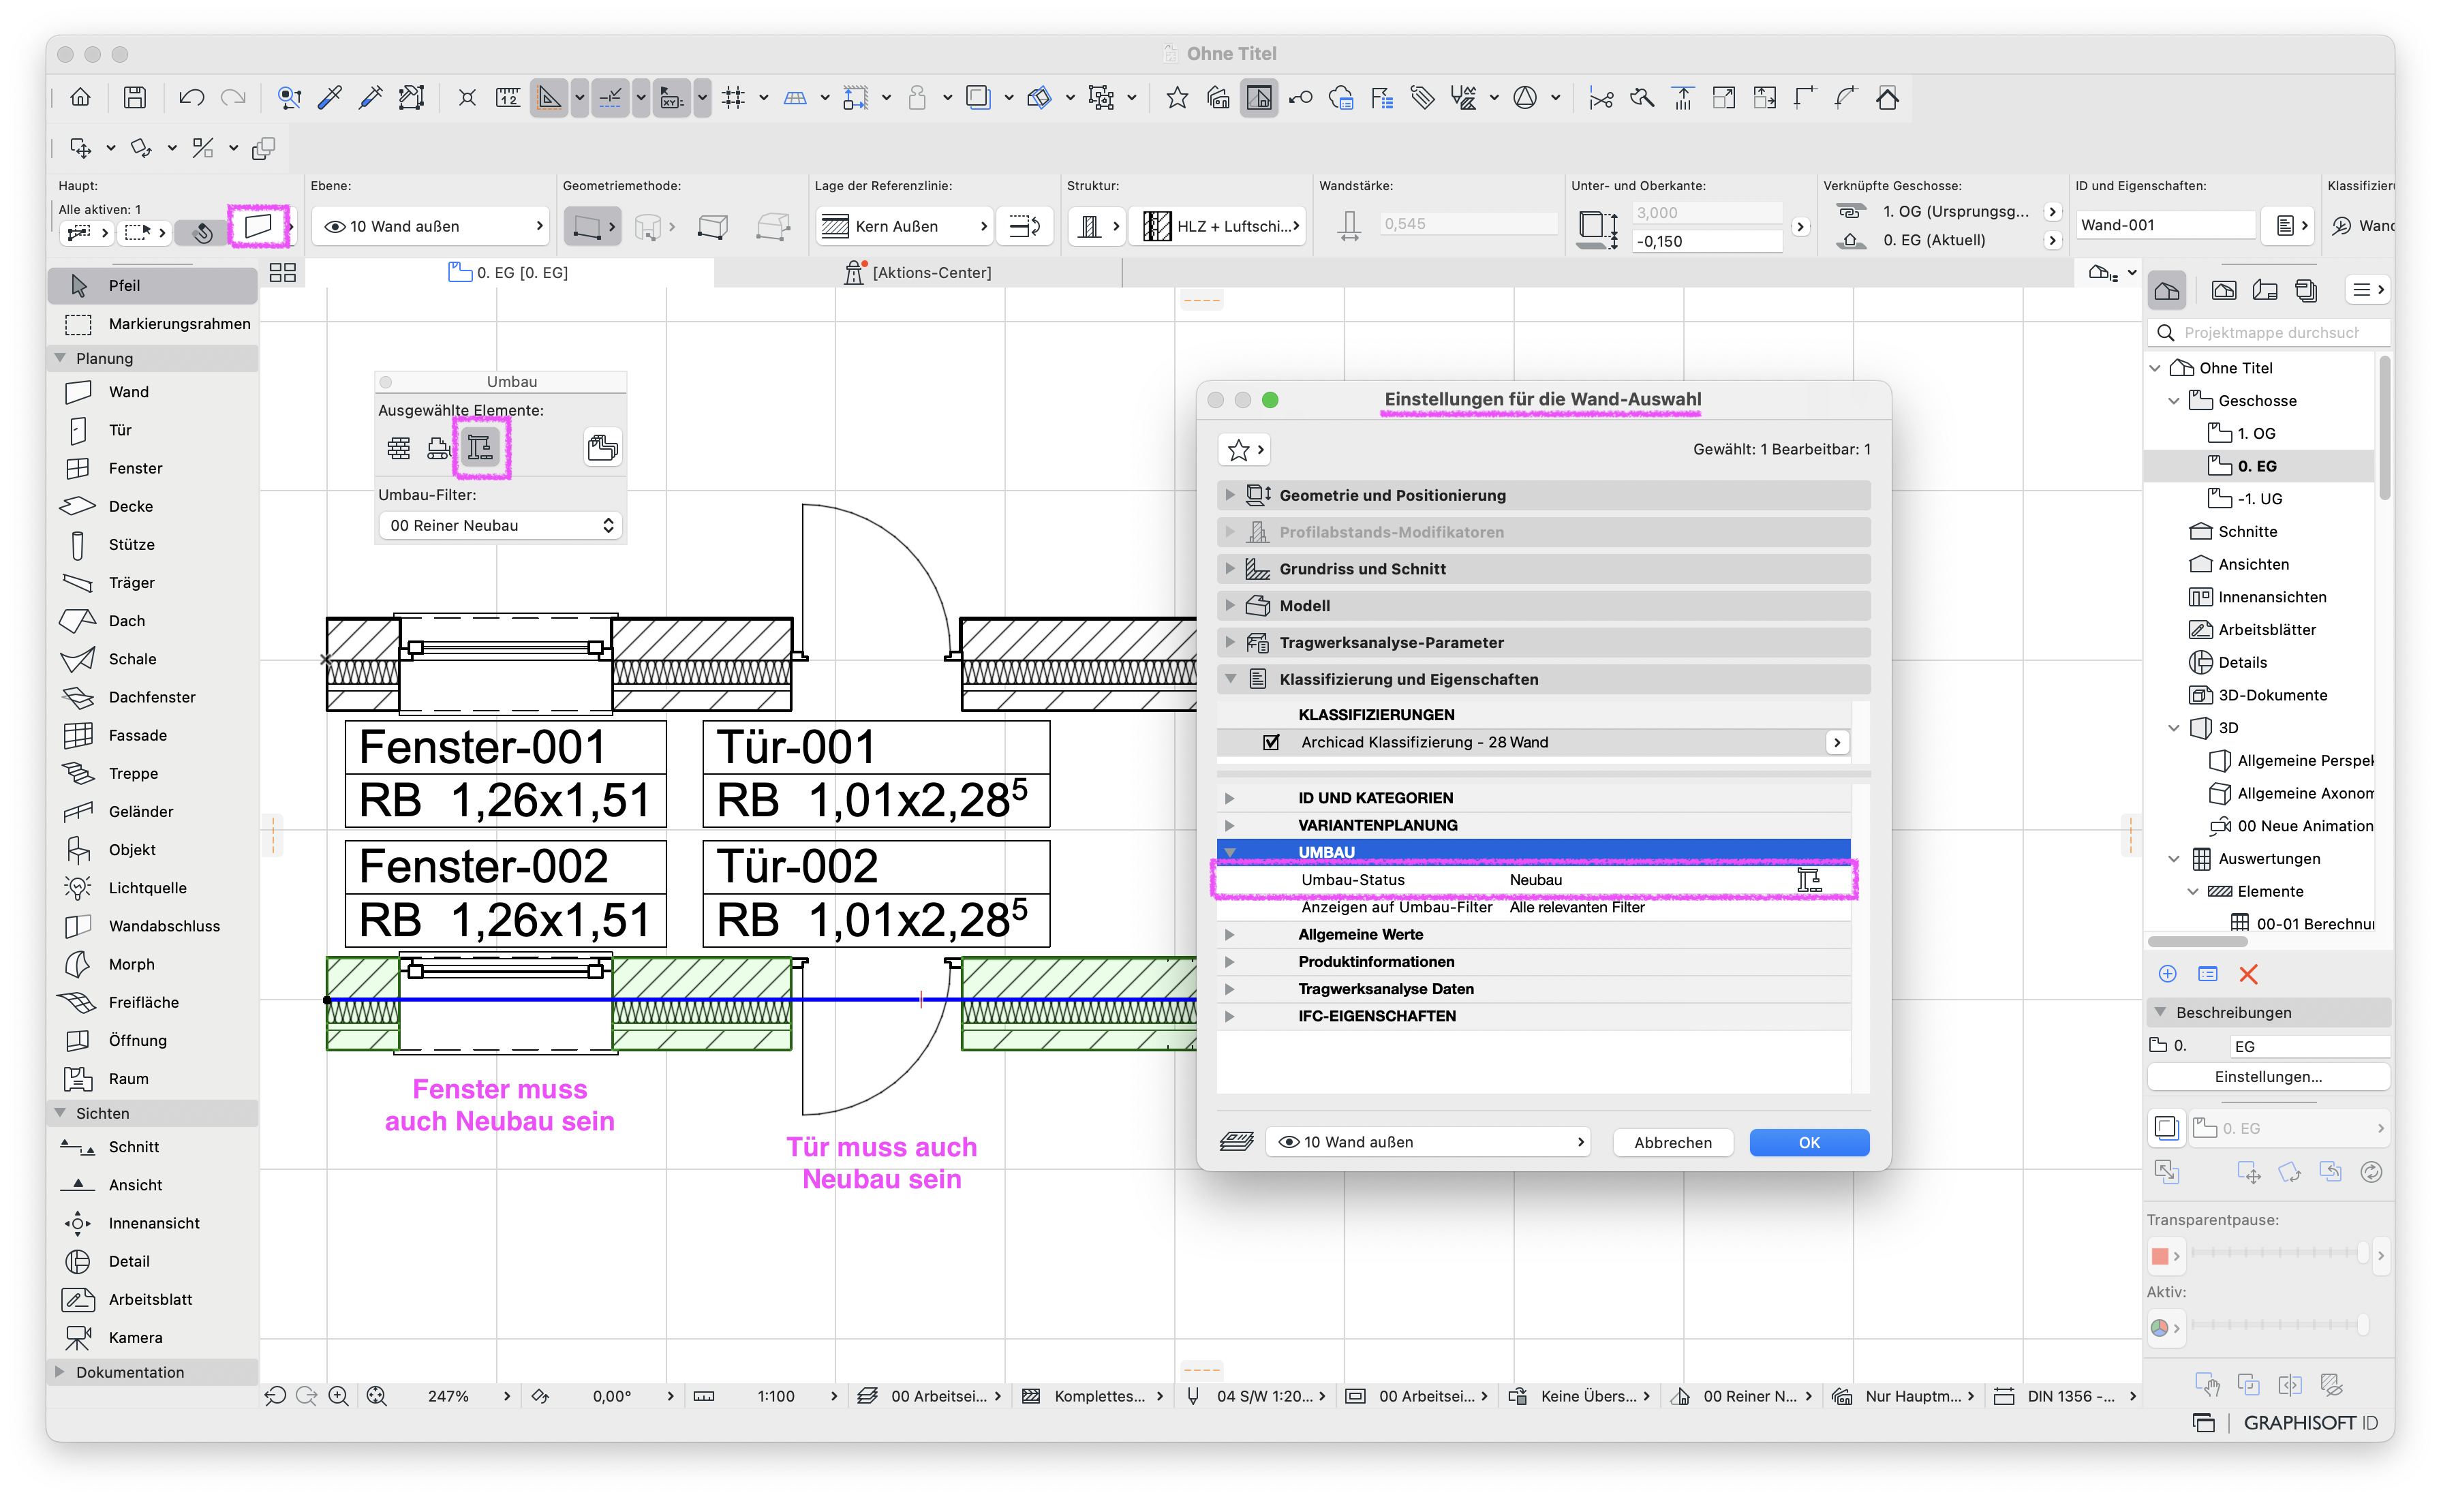This screenshot has width=2441, height=1499.
Task: Select the Raum tool
Action: [x=153, y=1079]
